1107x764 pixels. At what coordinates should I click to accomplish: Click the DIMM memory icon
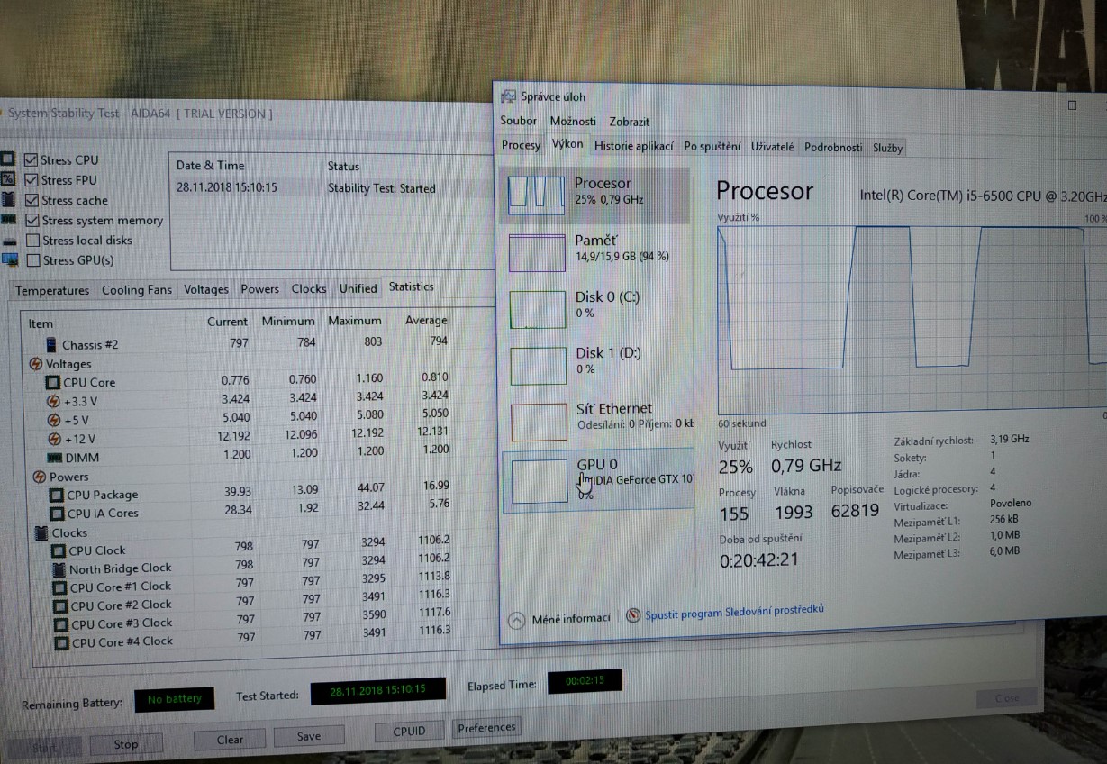click(56, 457)
